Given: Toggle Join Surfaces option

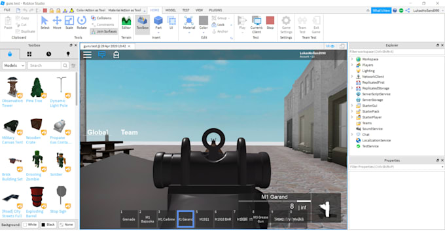Looking at the screenshot, I should [104, 31].
